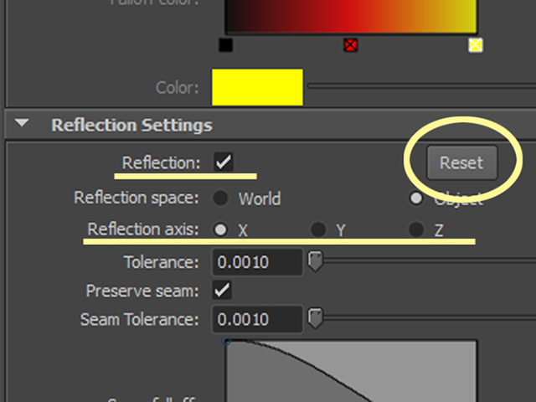536x402 pixels.
Task: Click the falloff color gradient ramp
Action: point(351,17)
